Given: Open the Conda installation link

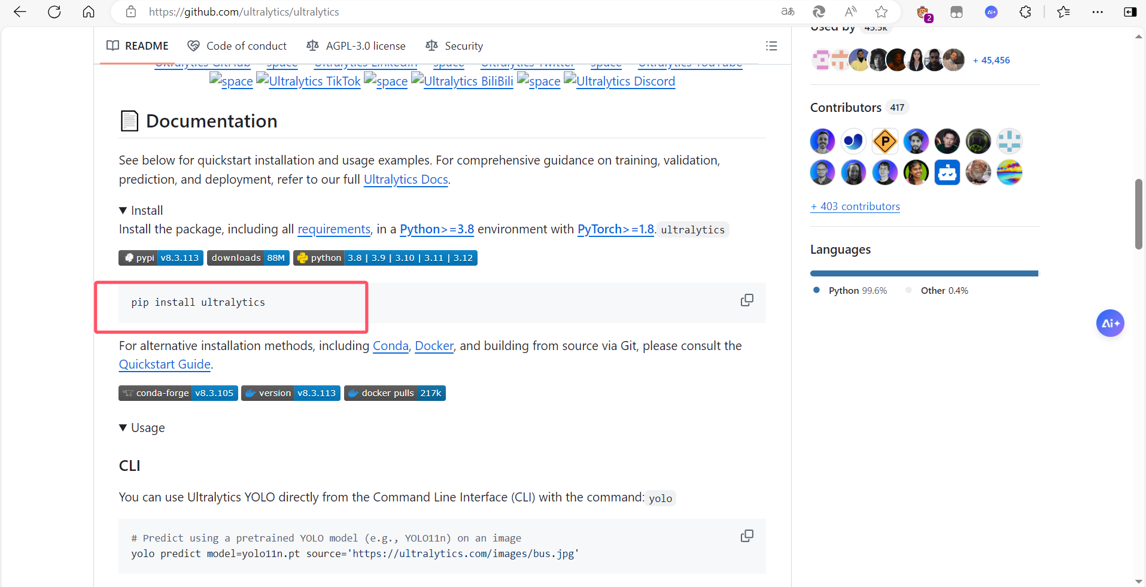Looking at the screenshot, I should tap(391, 346).
